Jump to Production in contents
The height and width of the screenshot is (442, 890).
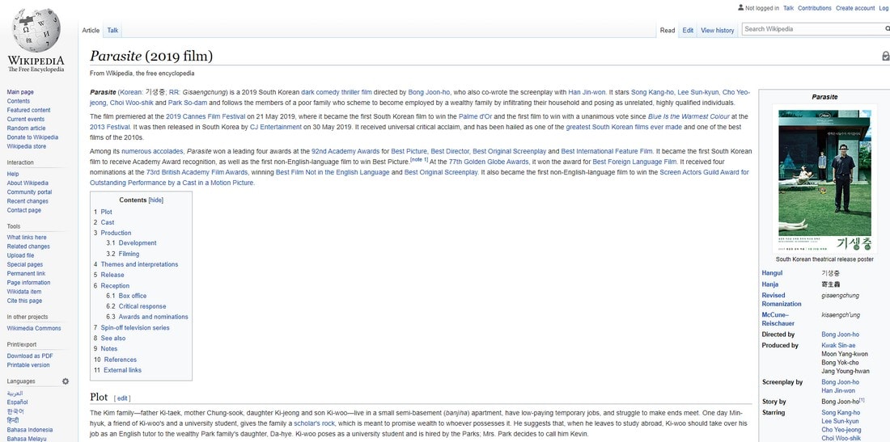pos(116,233)
